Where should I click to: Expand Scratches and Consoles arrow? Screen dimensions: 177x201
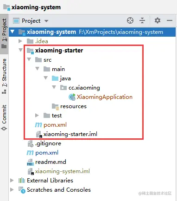point(12,190)
